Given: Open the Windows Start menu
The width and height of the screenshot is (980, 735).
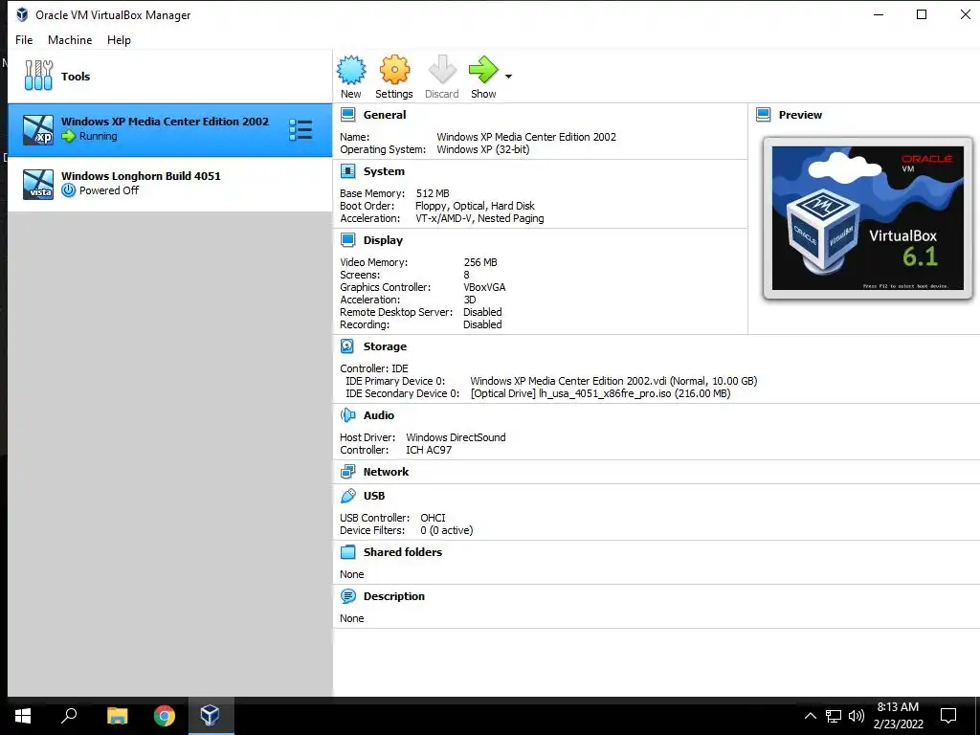Looking at the screenshot, I should (x=23, y=716).
